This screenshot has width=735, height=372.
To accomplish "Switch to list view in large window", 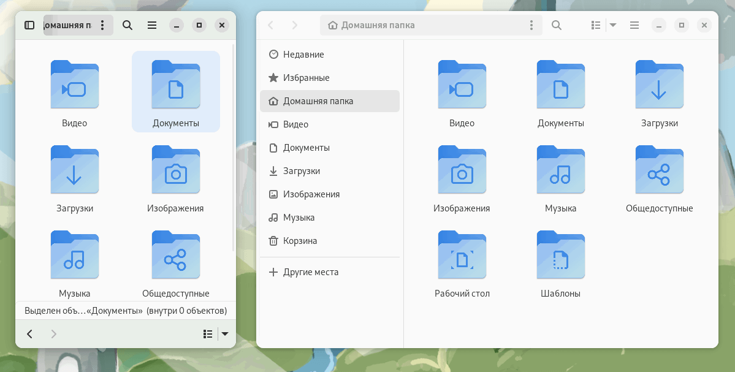I will pos(596,25).
